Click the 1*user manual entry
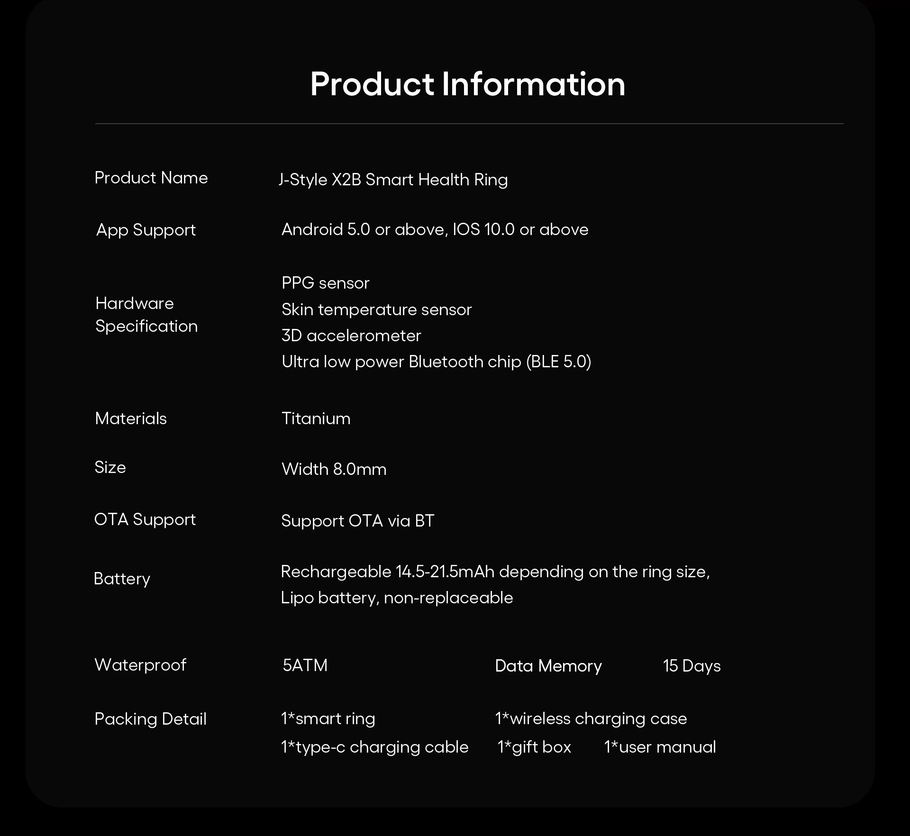 (x=660, y=747)
